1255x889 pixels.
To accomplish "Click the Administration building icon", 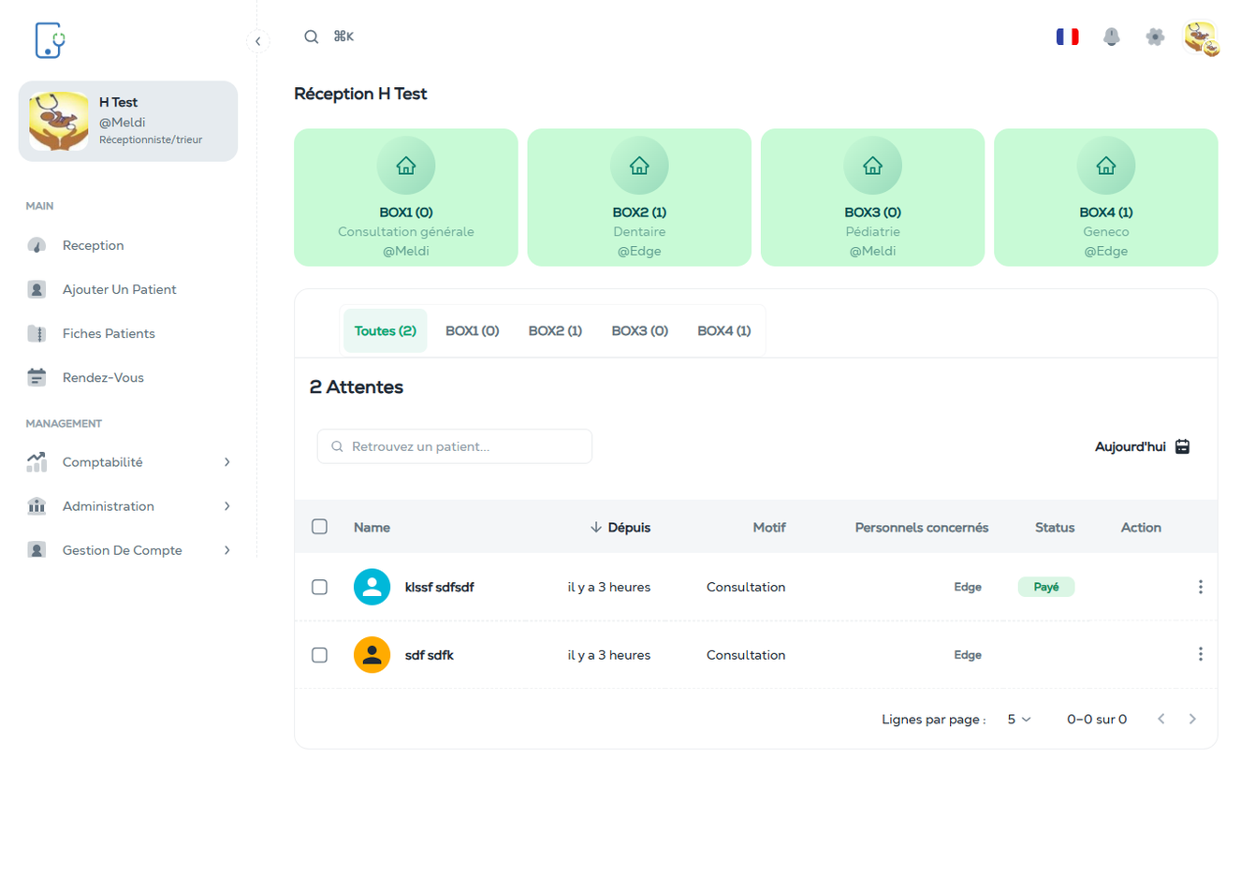I will pyautogui.click(x=36, y=506).
